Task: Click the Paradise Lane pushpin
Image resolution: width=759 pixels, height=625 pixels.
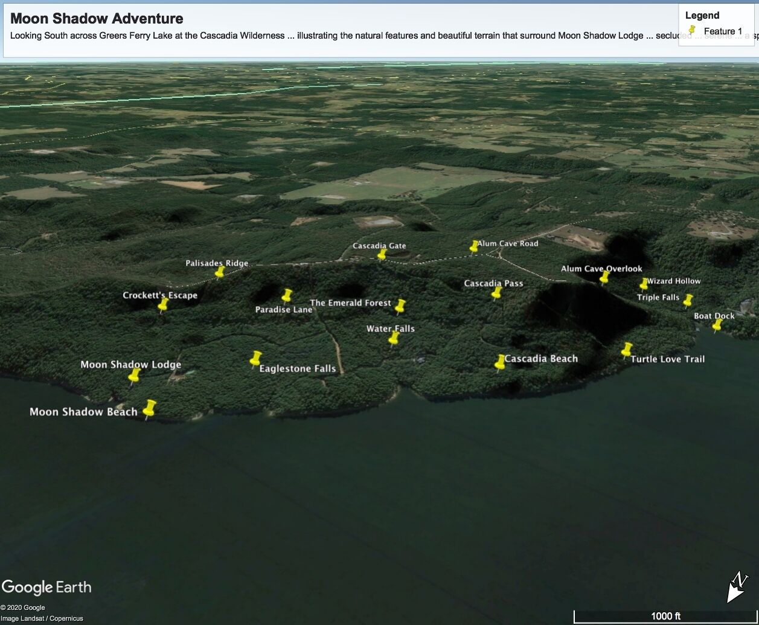Action: tap(287, 295)
